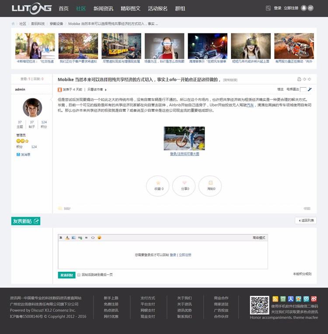Log in with the Weibo header icon
This screenshot has height=334, width=328.
pyautogui.click(x=311, y=8)
